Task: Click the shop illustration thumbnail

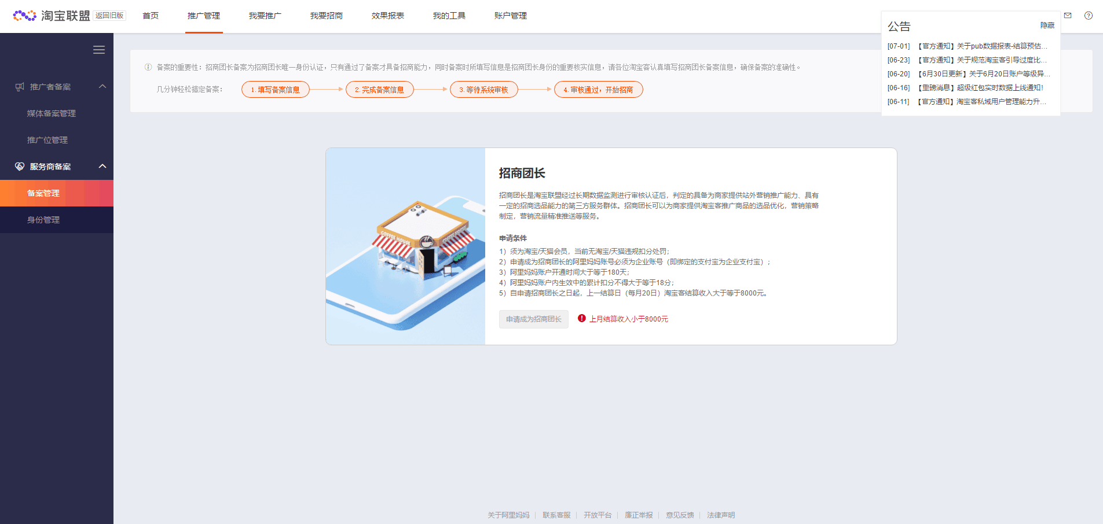Action: [405, 246]
